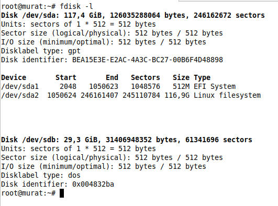Click the terminal cursor block at the prompt
Viewport: 278px width, 206px height.
62,193
